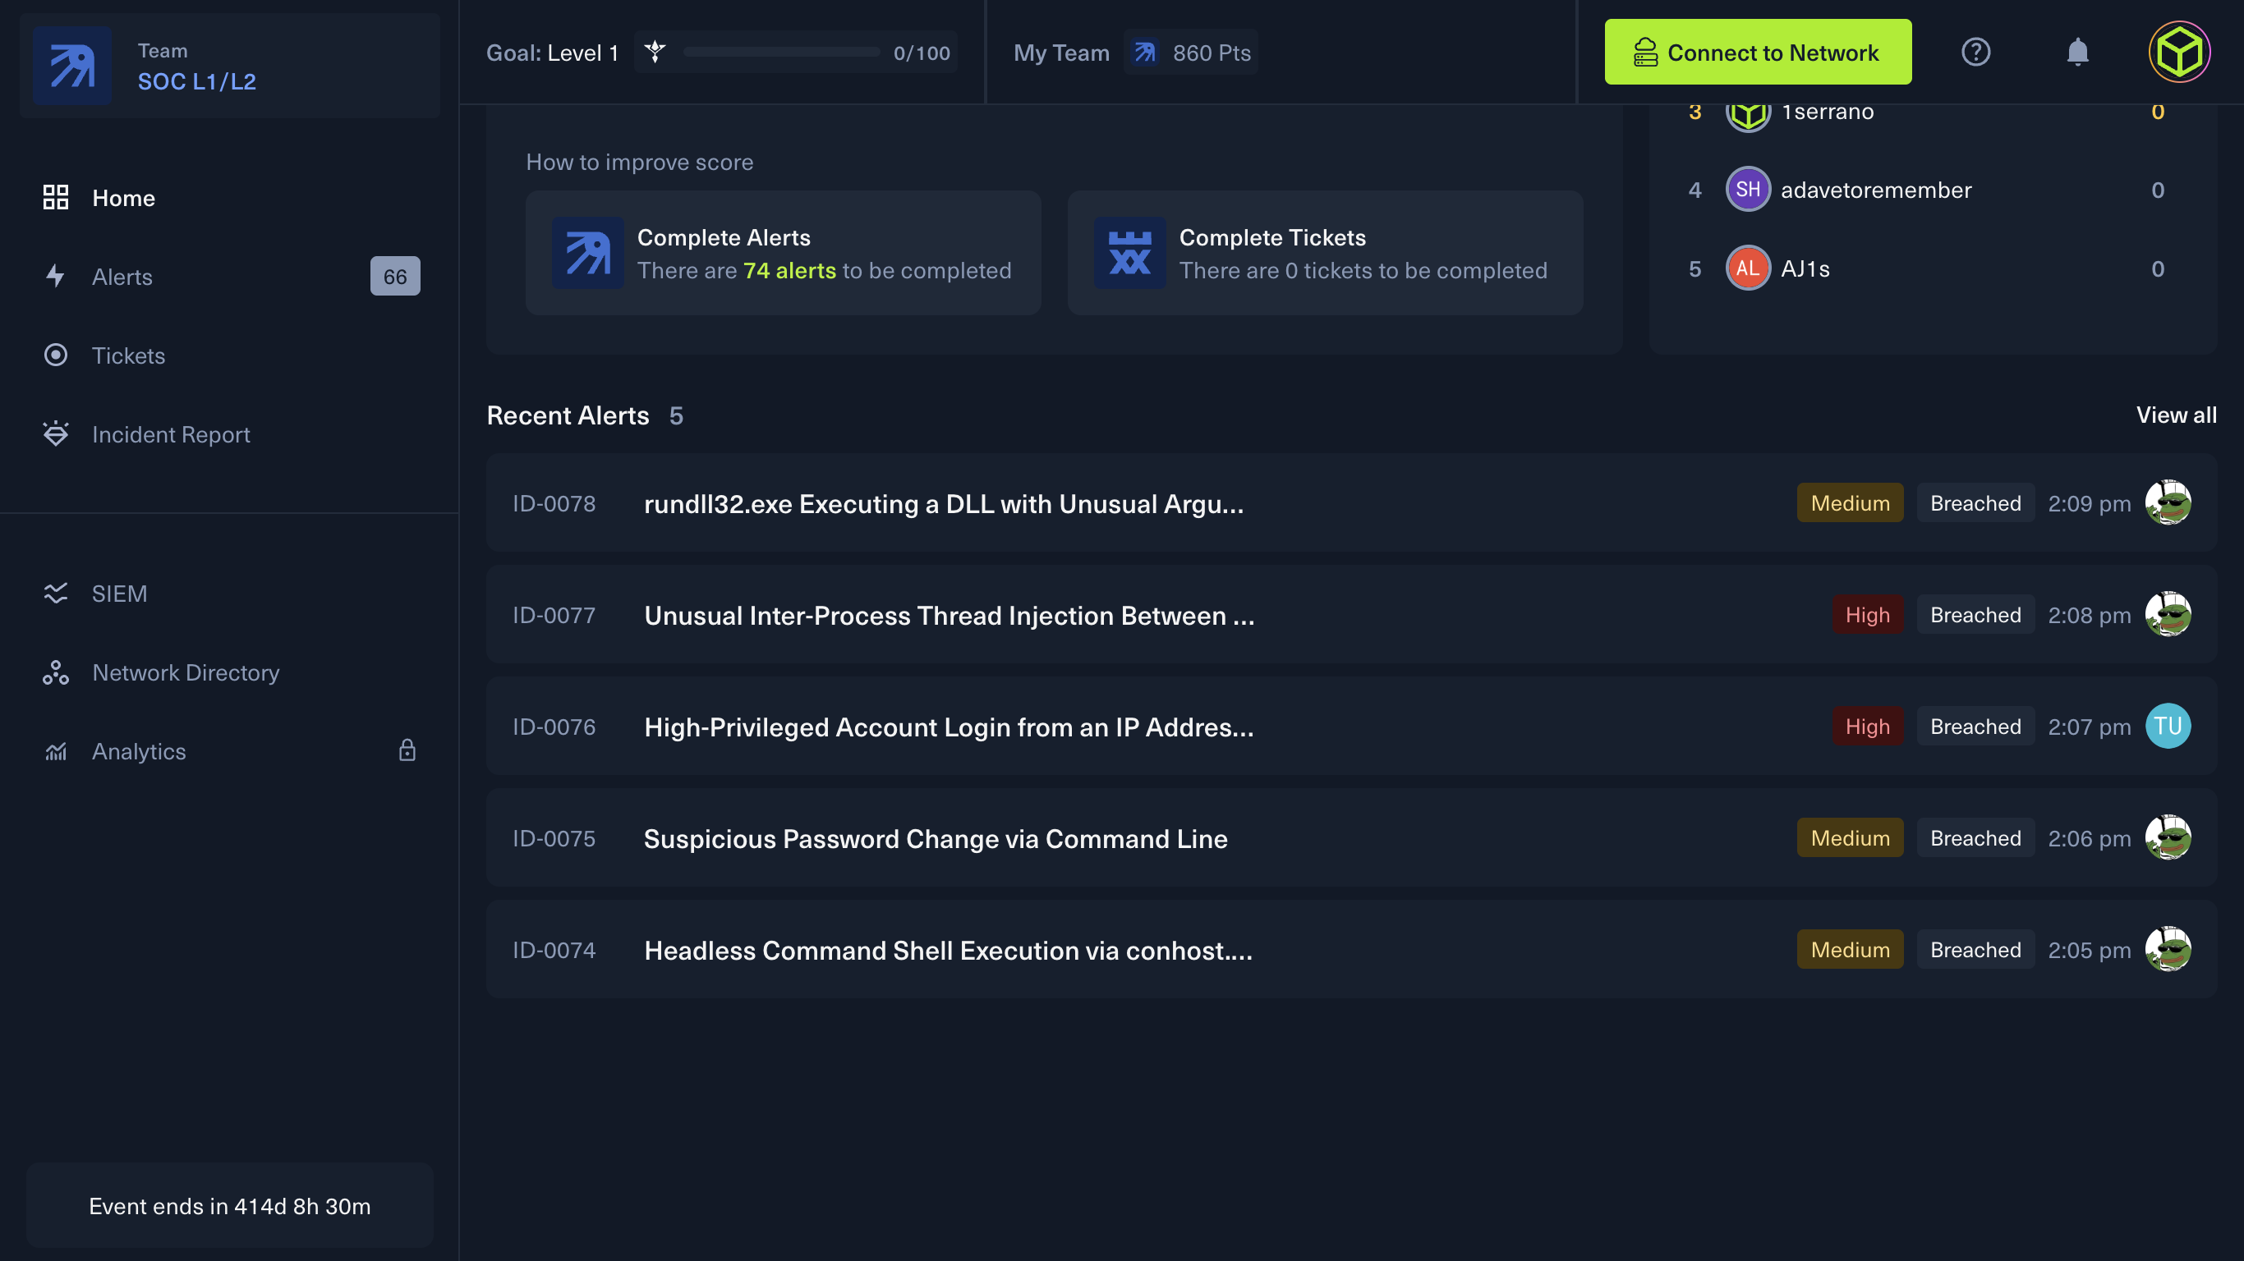Click the help question mark icon
This screenshot has width=2244, height=1261.
point(1975,53)
